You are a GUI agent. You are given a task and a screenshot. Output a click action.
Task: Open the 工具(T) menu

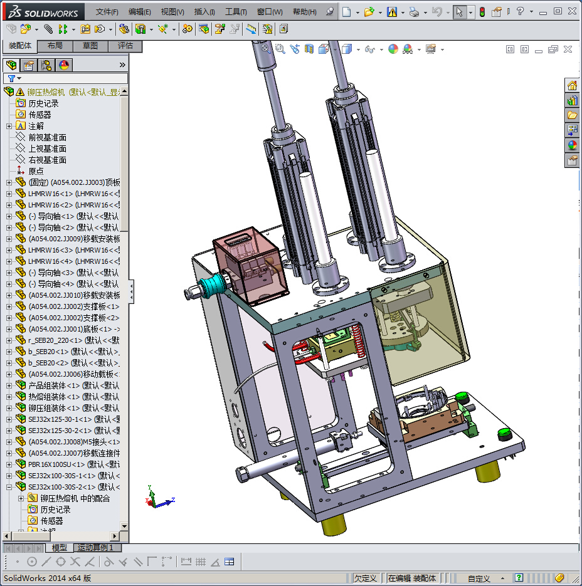click(236, 12)
